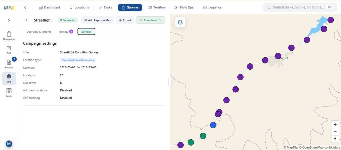The image size is (341, 150).
Task: Open the Dashboard page
Action: click(x=49, y=7)
